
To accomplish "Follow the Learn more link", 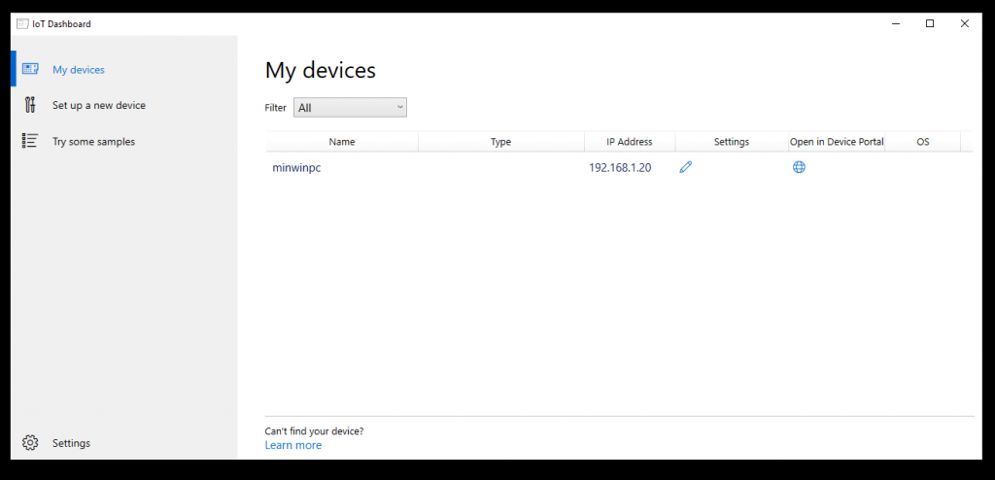I will click(293, 445).
